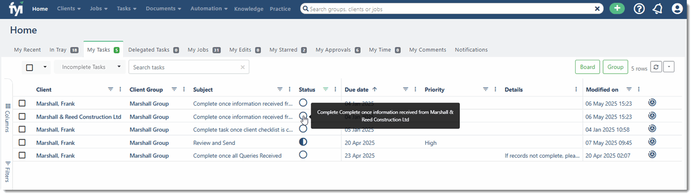Open the Practice menu item
Image resolution: width=693 pixels, height=196 pixels.
point(280,9)
